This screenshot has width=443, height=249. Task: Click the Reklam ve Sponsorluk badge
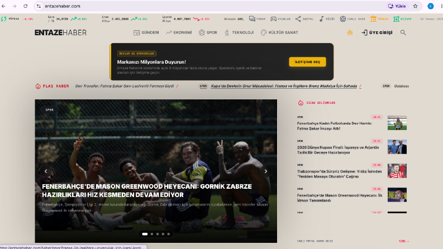point(137,54)
